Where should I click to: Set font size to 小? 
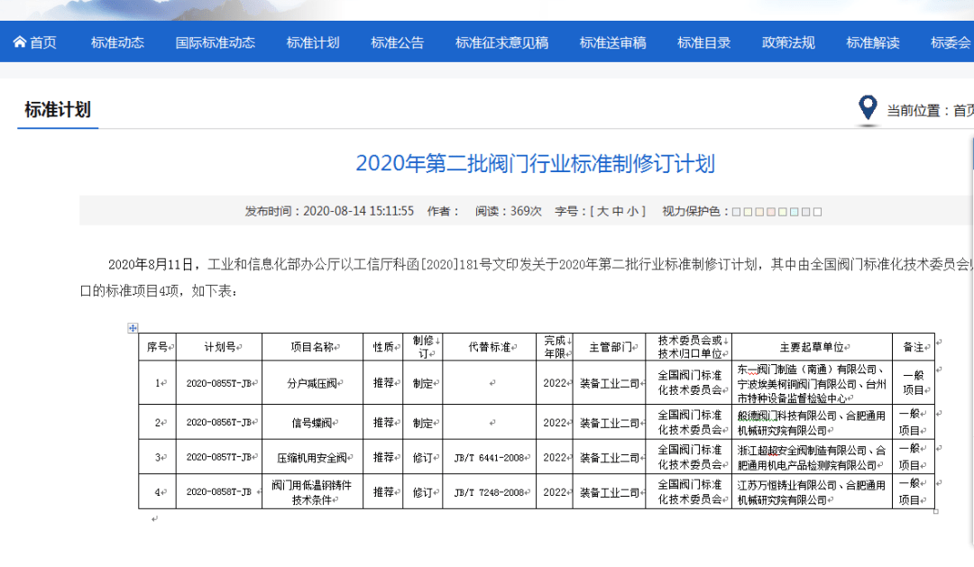coord(633,212)
